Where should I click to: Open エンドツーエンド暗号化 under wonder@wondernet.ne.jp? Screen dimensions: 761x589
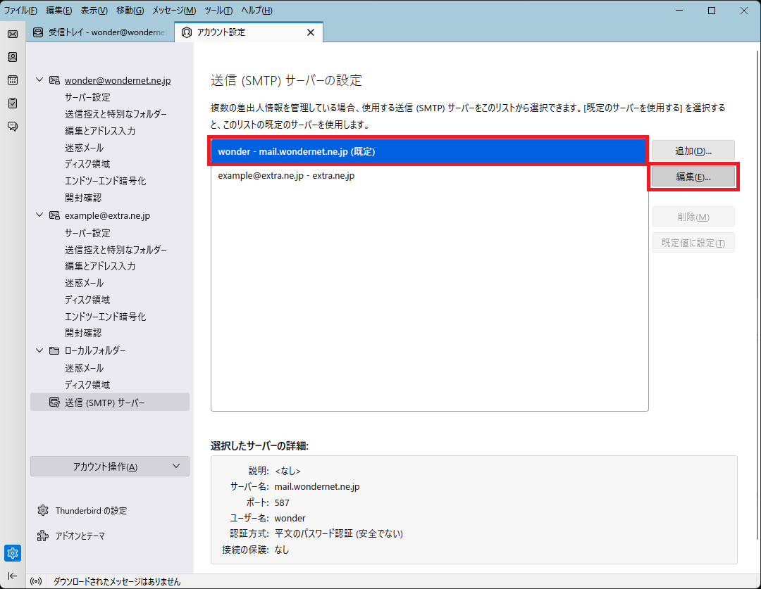pyautogui.click(x=105, y=181)
